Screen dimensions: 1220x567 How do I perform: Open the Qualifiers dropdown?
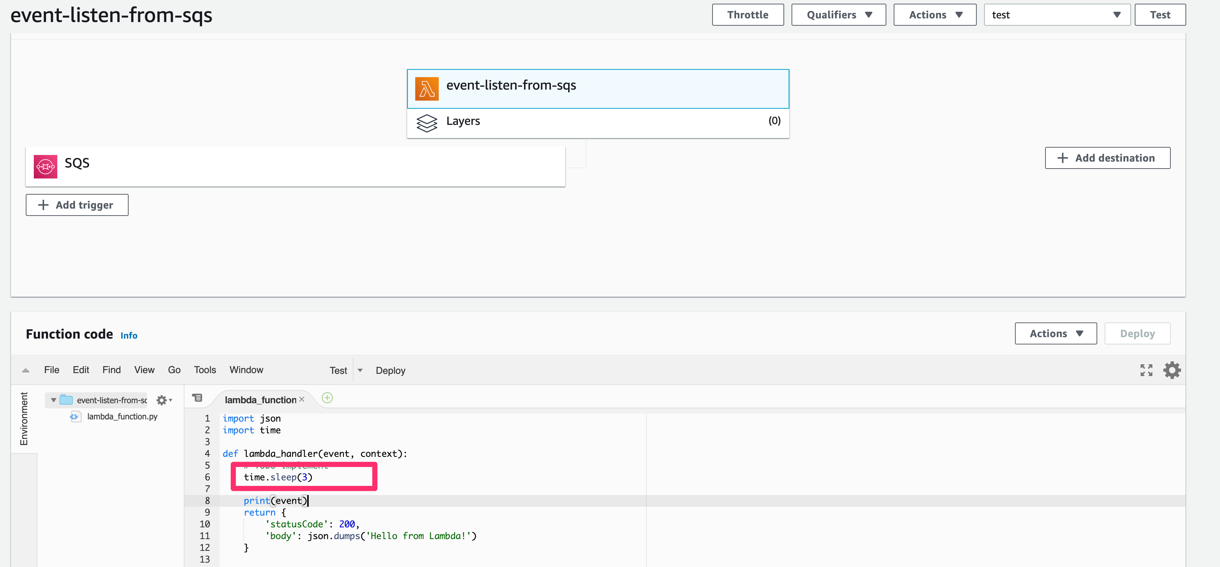[838, 15]
